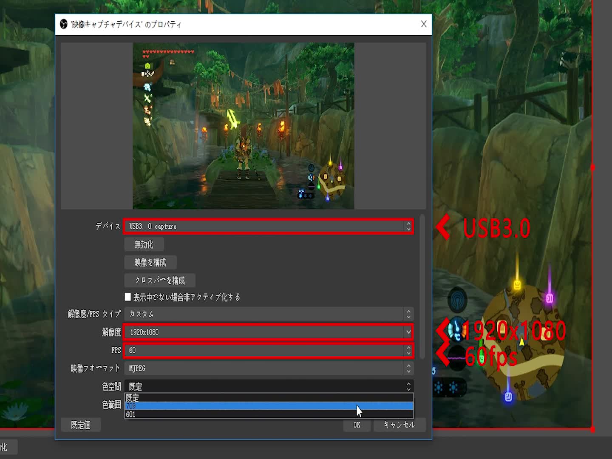
Task: Toggle the 表示中でない場合非アクティブ化する checkbox
Action: click(128, 297)
